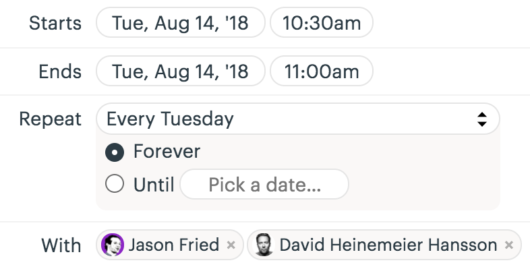530x267 pixels.
Task: Click the Forever option label
Action: (167, 152)
